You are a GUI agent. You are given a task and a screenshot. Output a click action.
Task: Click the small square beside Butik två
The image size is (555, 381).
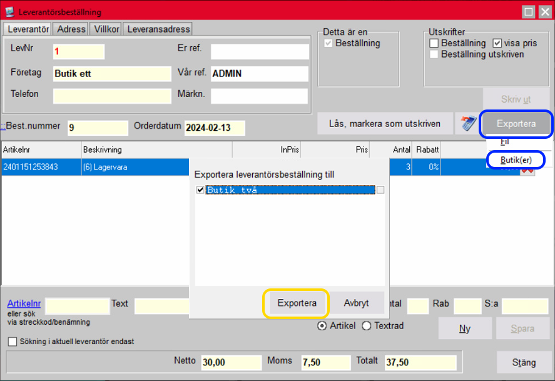(x=380, y=190)
